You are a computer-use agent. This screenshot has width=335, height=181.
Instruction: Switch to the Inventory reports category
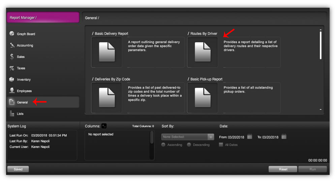24,80
